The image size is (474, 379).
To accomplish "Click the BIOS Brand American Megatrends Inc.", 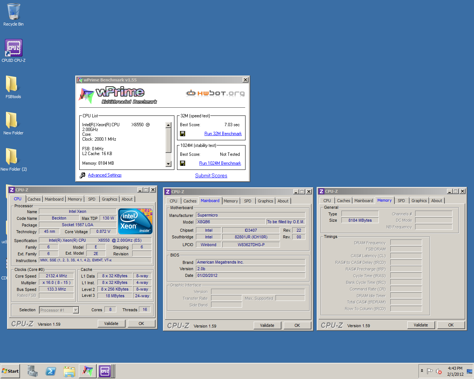I will pos(250,262).
